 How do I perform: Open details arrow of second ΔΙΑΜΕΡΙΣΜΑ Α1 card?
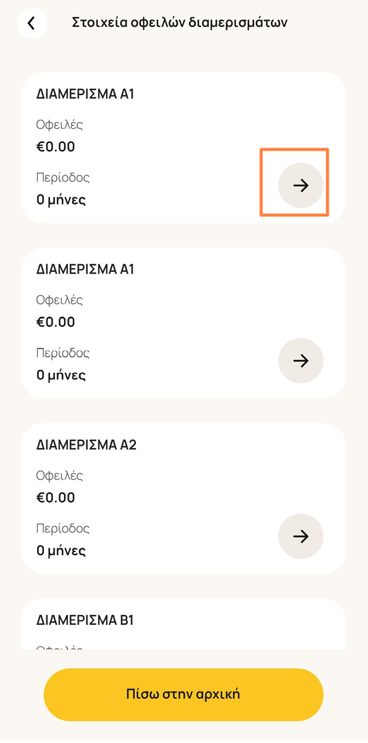[x=300, y=361]
